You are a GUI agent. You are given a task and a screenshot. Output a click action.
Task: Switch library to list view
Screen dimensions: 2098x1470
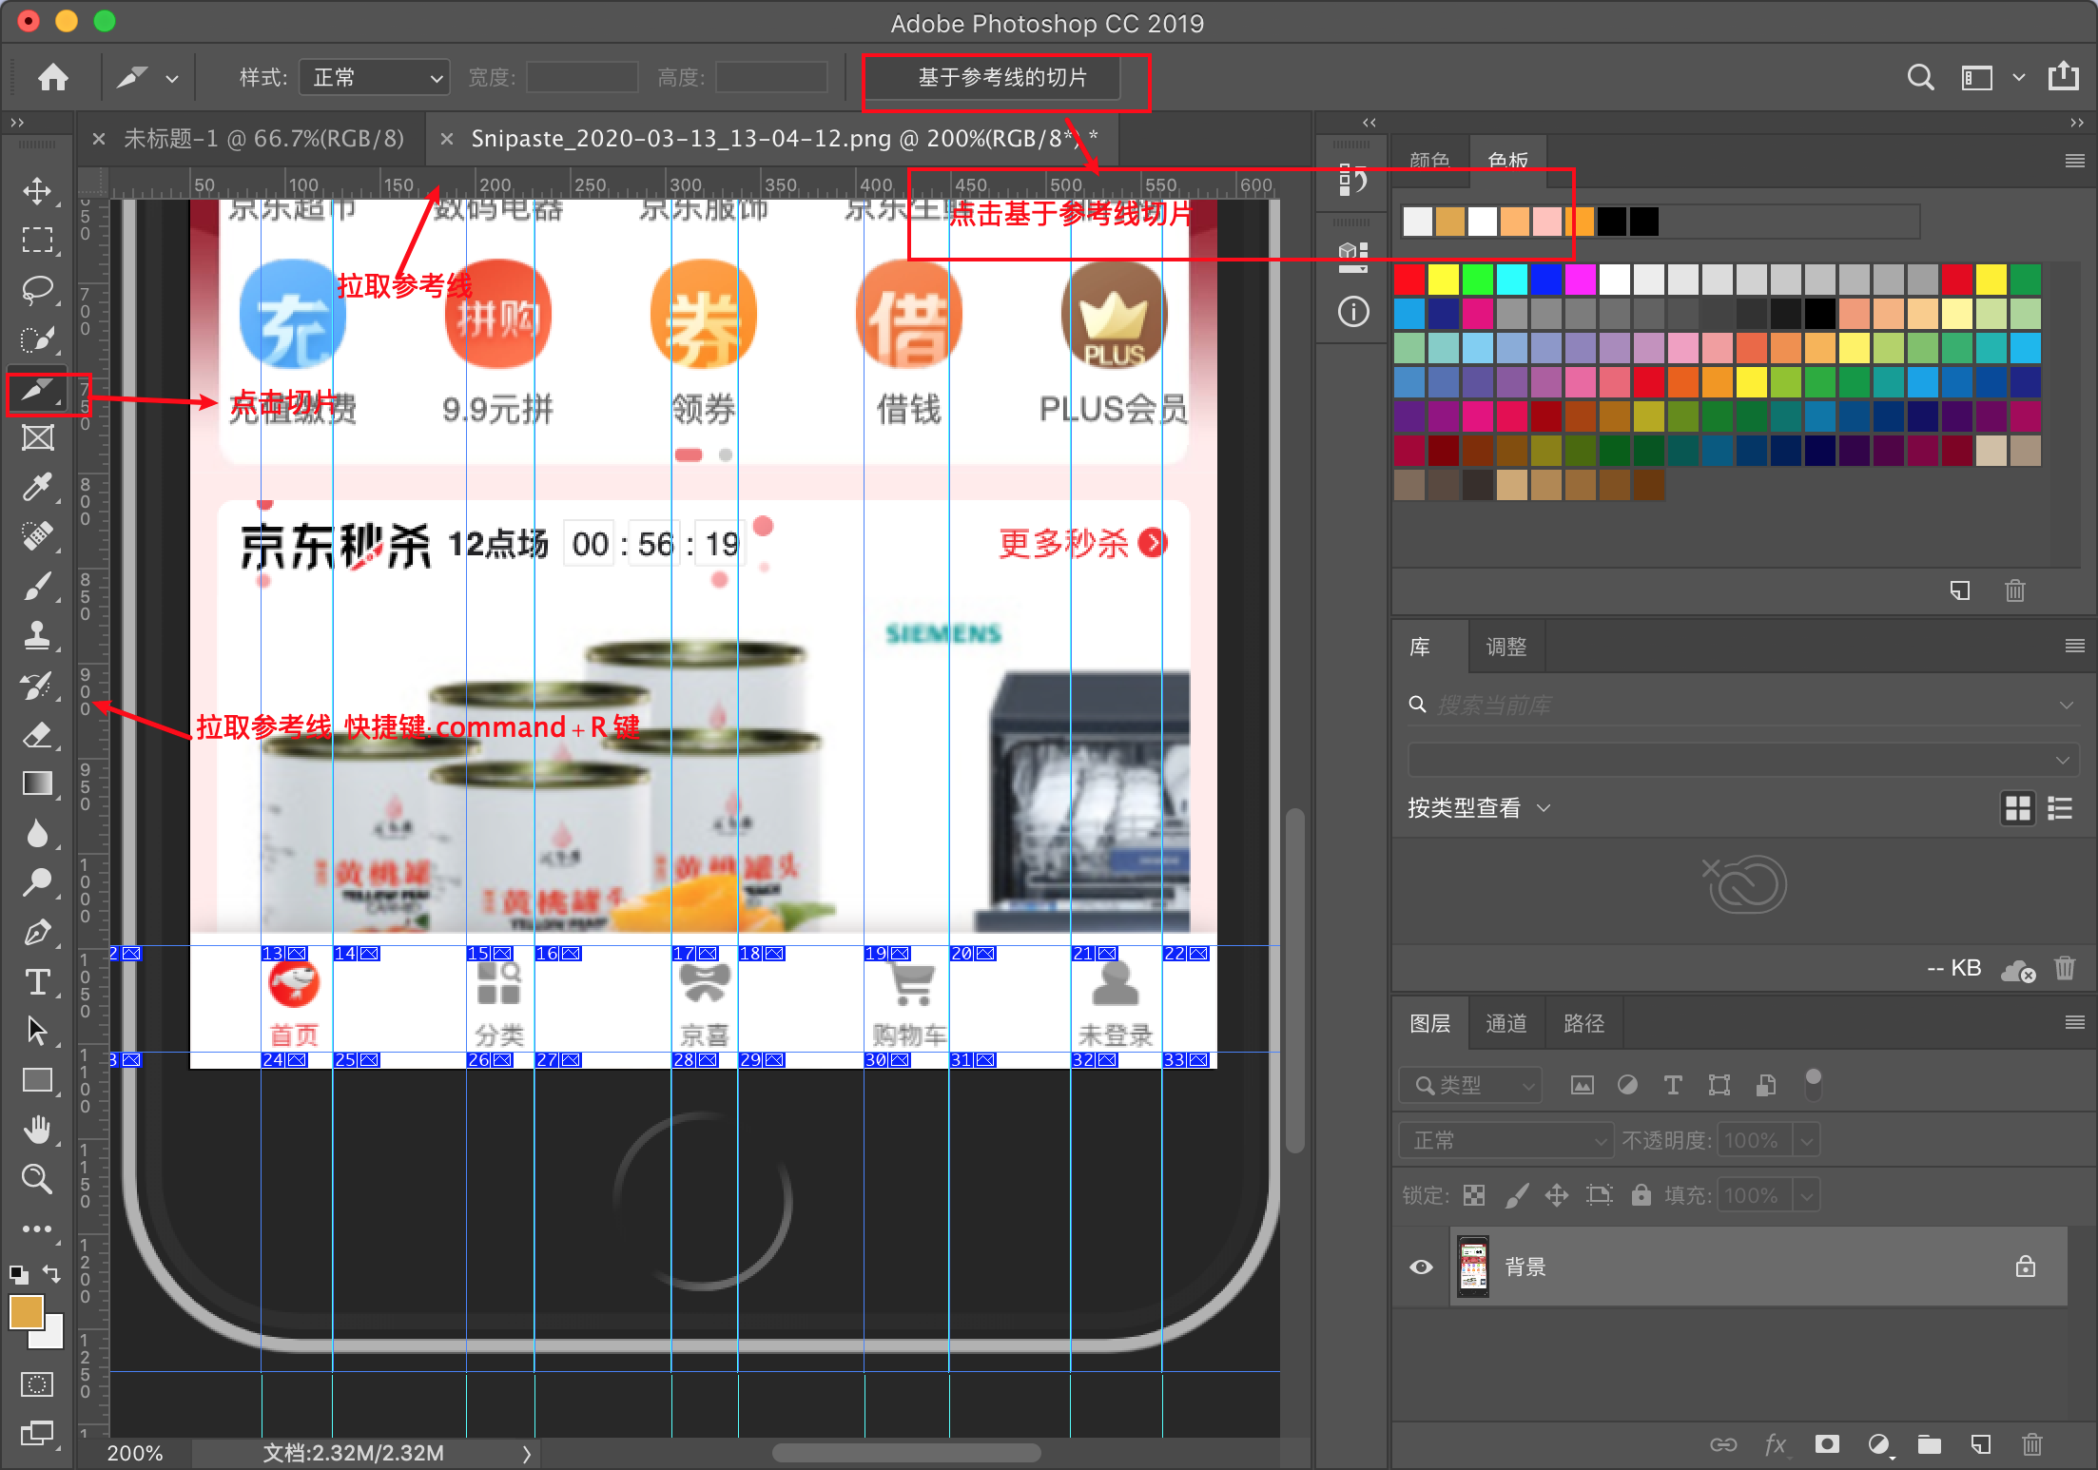pyautogui.click(x=2060, y=808)
